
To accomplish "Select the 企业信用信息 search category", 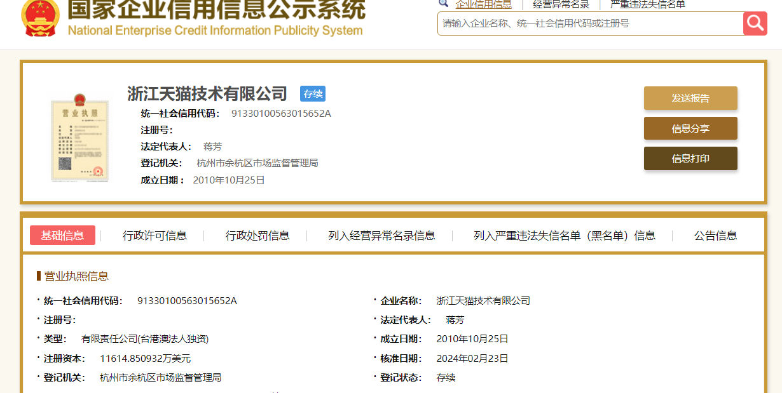I will [483, 4].
